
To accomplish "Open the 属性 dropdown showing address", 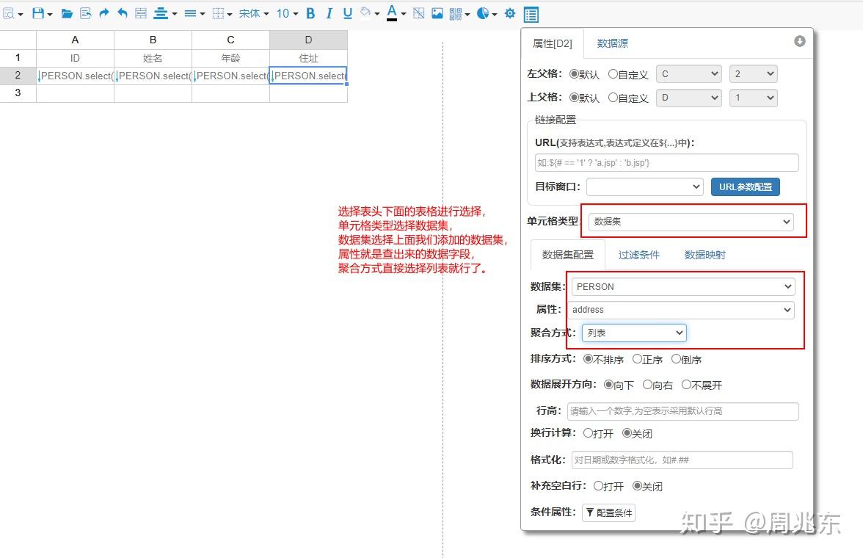I will click(x=681, y=310).
